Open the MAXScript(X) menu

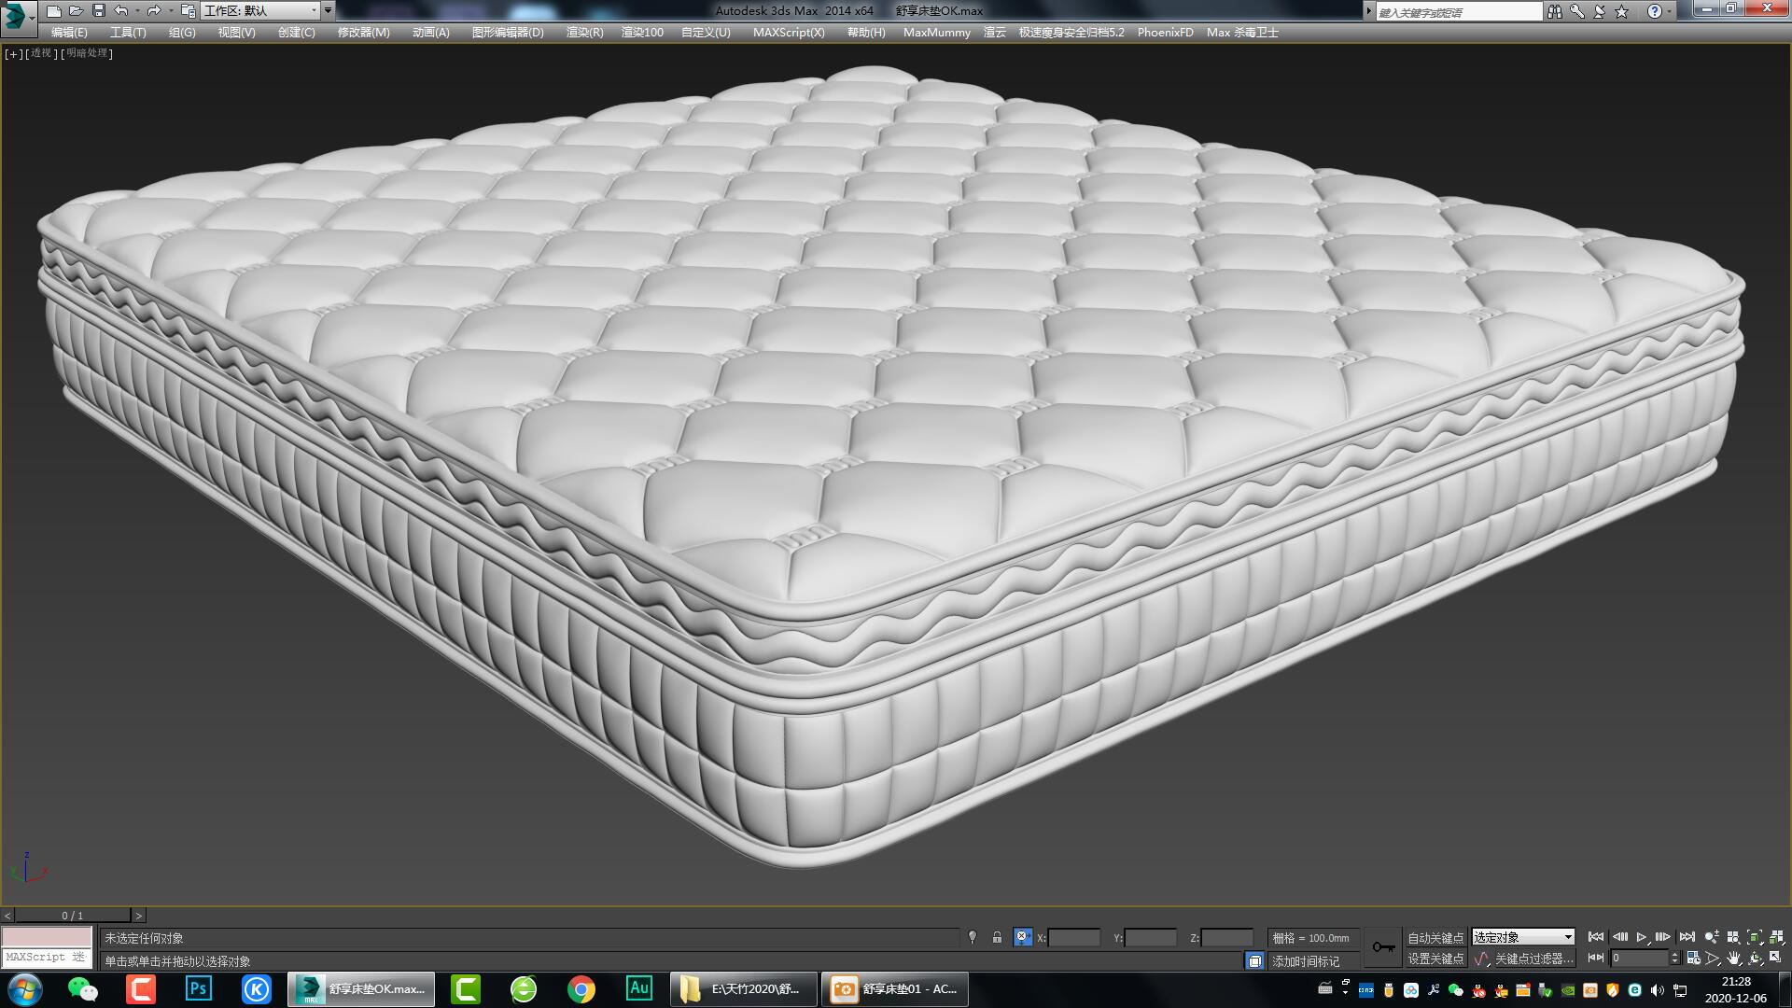(789, 31)
